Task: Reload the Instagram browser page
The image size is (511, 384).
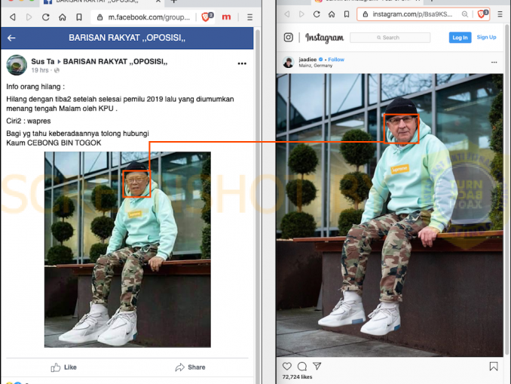Action: 317,14
